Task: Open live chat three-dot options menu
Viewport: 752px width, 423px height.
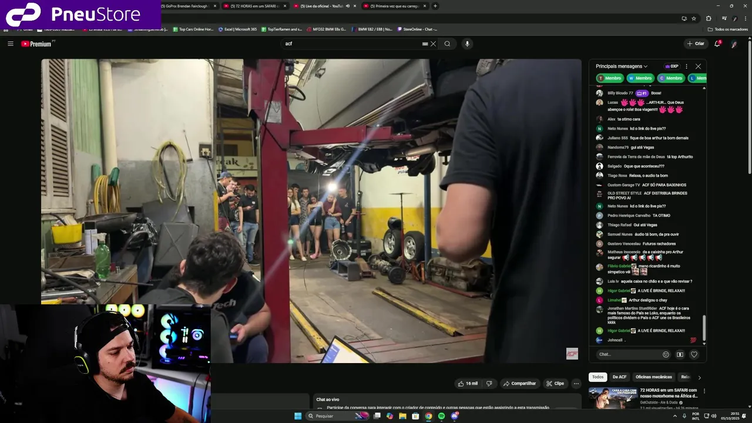Action: coord(686,66)
